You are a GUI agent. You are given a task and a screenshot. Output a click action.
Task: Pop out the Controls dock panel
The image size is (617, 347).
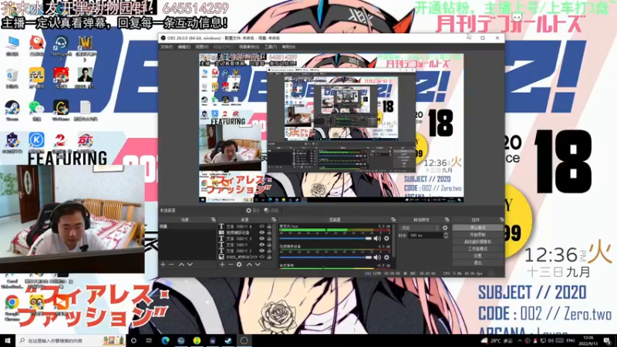(501, 220)
